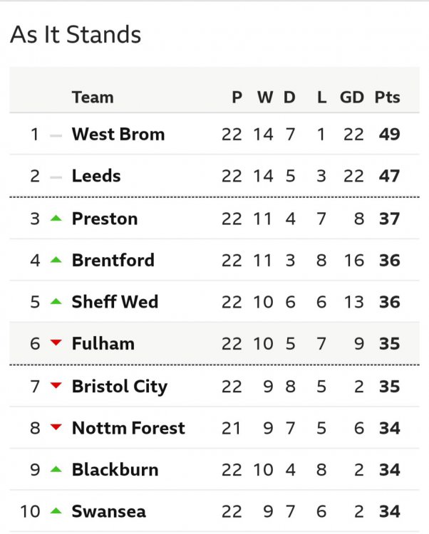Click the red down arrow beside Bristol City
This screenshot has height=534, width=429.
[x=56, y=387]
